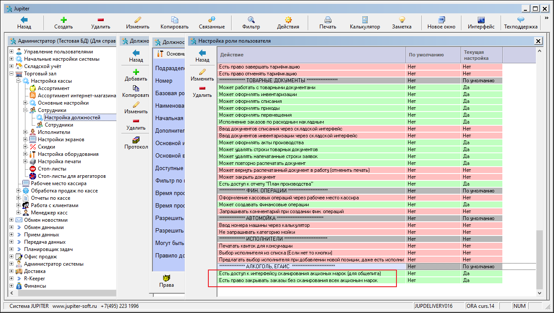
Task: Expand the Складской учёт node
Action: (x=12, y=66)
